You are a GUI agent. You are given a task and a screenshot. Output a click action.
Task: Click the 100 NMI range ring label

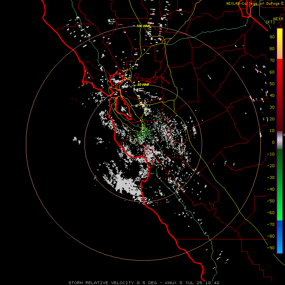point(143,26)
